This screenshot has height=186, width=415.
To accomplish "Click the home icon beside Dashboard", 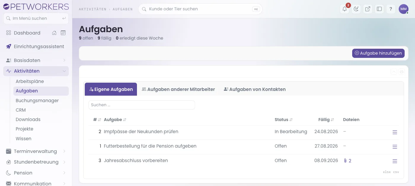I will point(54,33).
